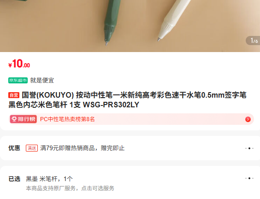Viewport: 260px width, 199px height.
Task: Open the 黑墨 米笔杆，1个 selection
Action: coord(49,179)
